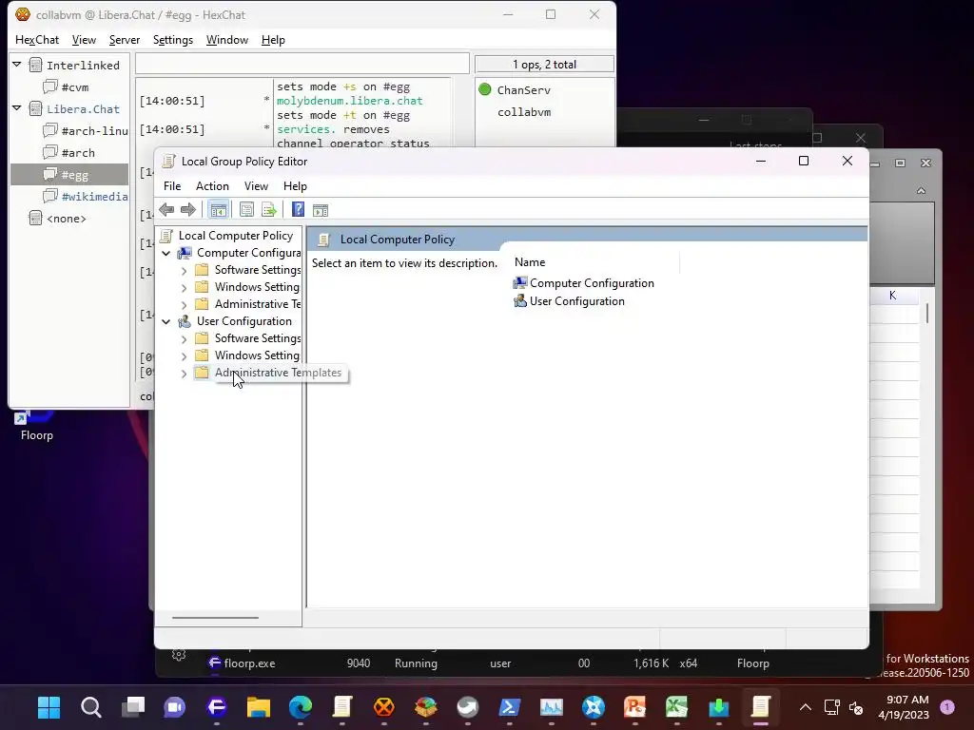
Task: Click the Properties toolbar icon in Policy Editor
Action: [246, 210]
